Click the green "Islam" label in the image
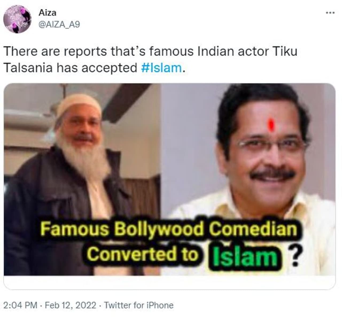The height and width of the screenshot is (317, 342). pyautogui.click(x=246, y=256)
